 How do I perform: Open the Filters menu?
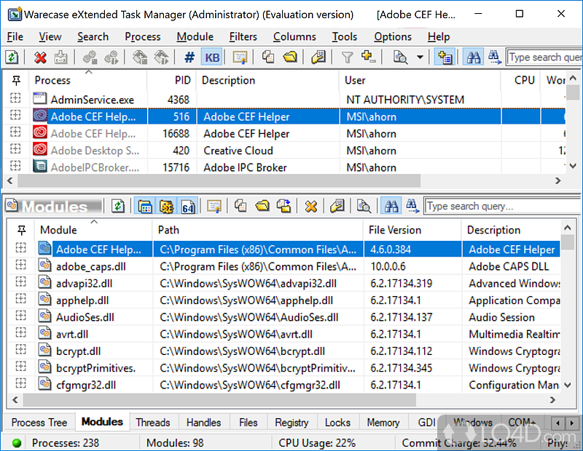coord(243,37)
